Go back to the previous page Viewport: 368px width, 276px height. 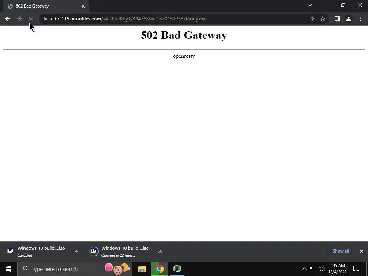click(8, 19)
